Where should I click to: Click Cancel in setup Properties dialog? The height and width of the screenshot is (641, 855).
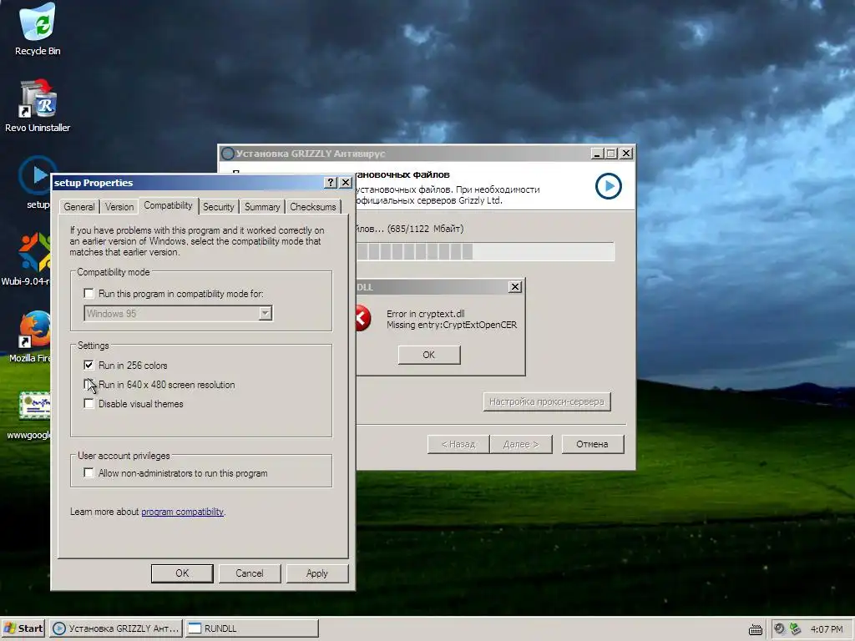point(249,573)
